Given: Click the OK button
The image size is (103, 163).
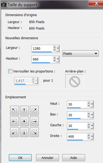Looking at the screenshot, I should coord(20,158).
